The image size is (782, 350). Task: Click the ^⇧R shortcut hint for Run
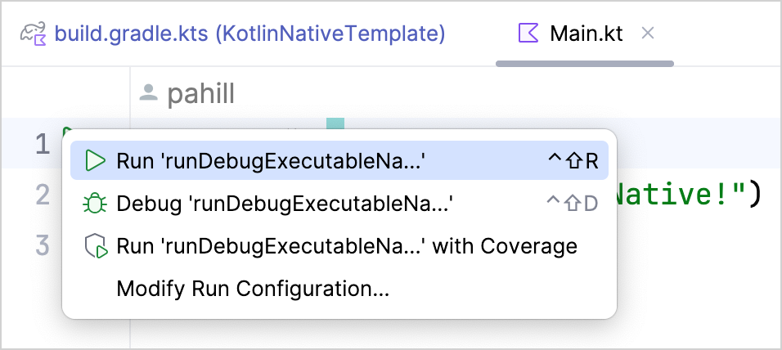click(x=573, y=161)
